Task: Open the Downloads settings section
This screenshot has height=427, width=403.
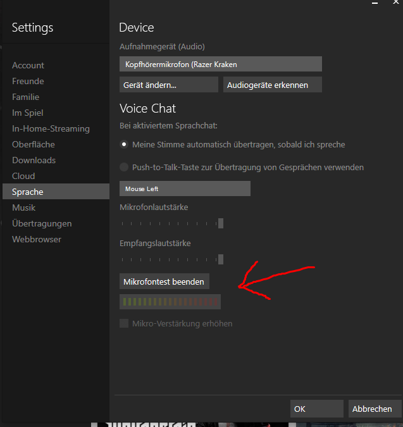Action: tap(34, 160)
